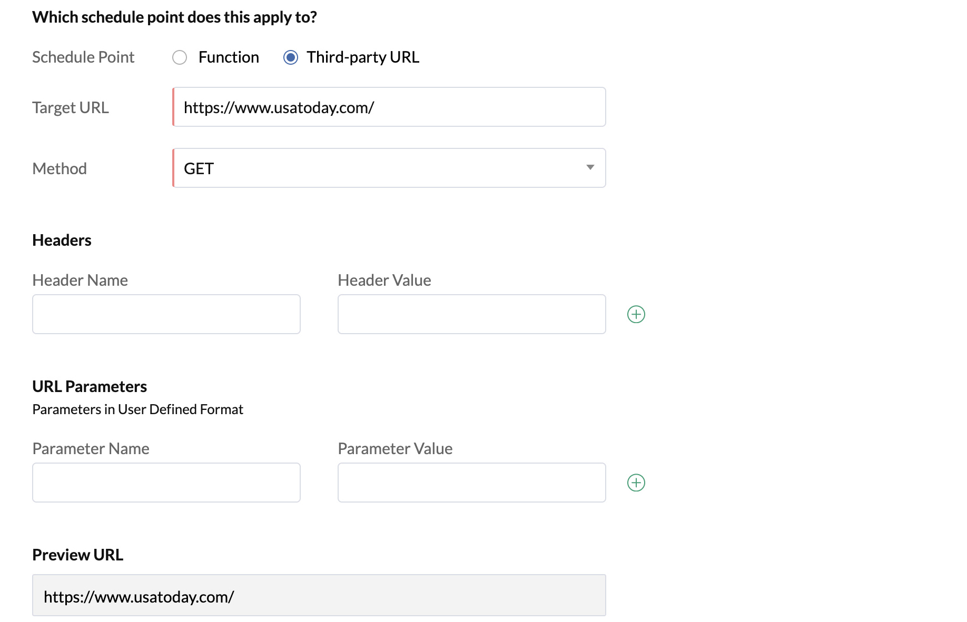The height and width of the screenshot is (622, 967).
Task: Select the Function radio button
Action: click(180, 57)
